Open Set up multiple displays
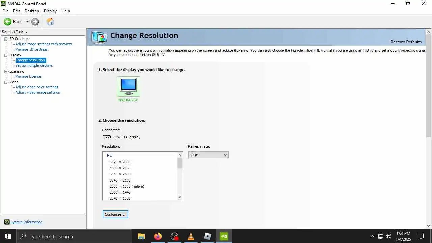This screenshot has height=243, width=432. click(x=34, y=65)
